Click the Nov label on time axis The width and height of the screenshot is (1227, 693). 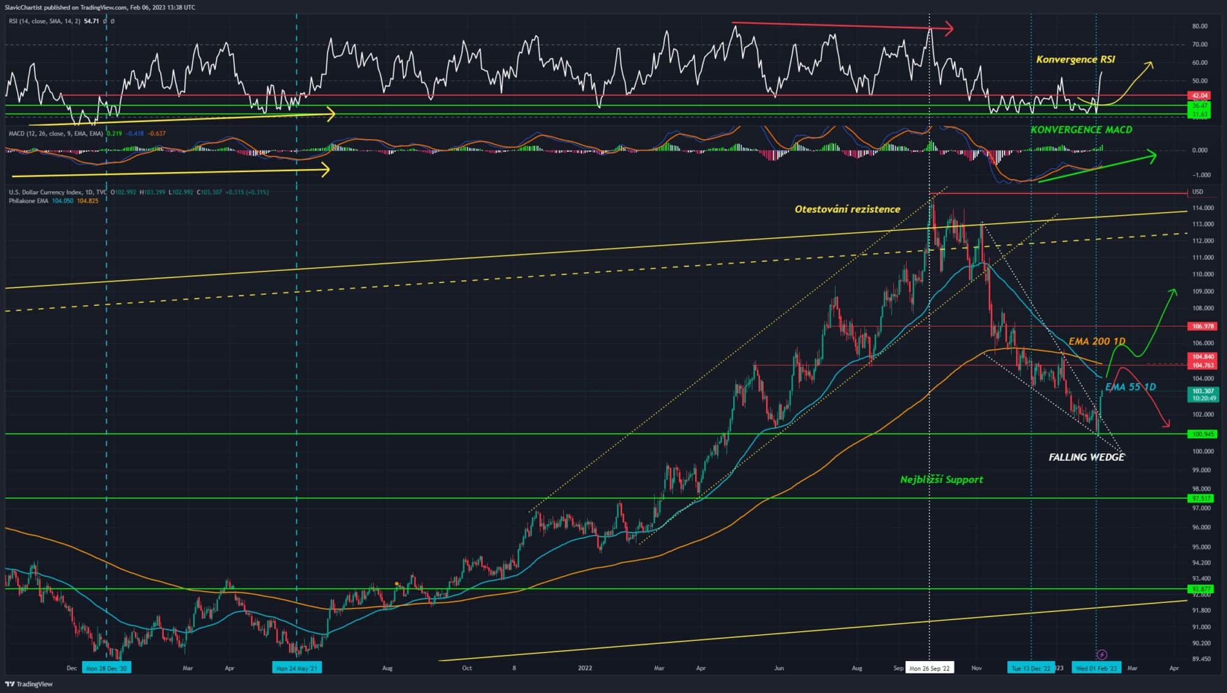(x=977, y=668)
